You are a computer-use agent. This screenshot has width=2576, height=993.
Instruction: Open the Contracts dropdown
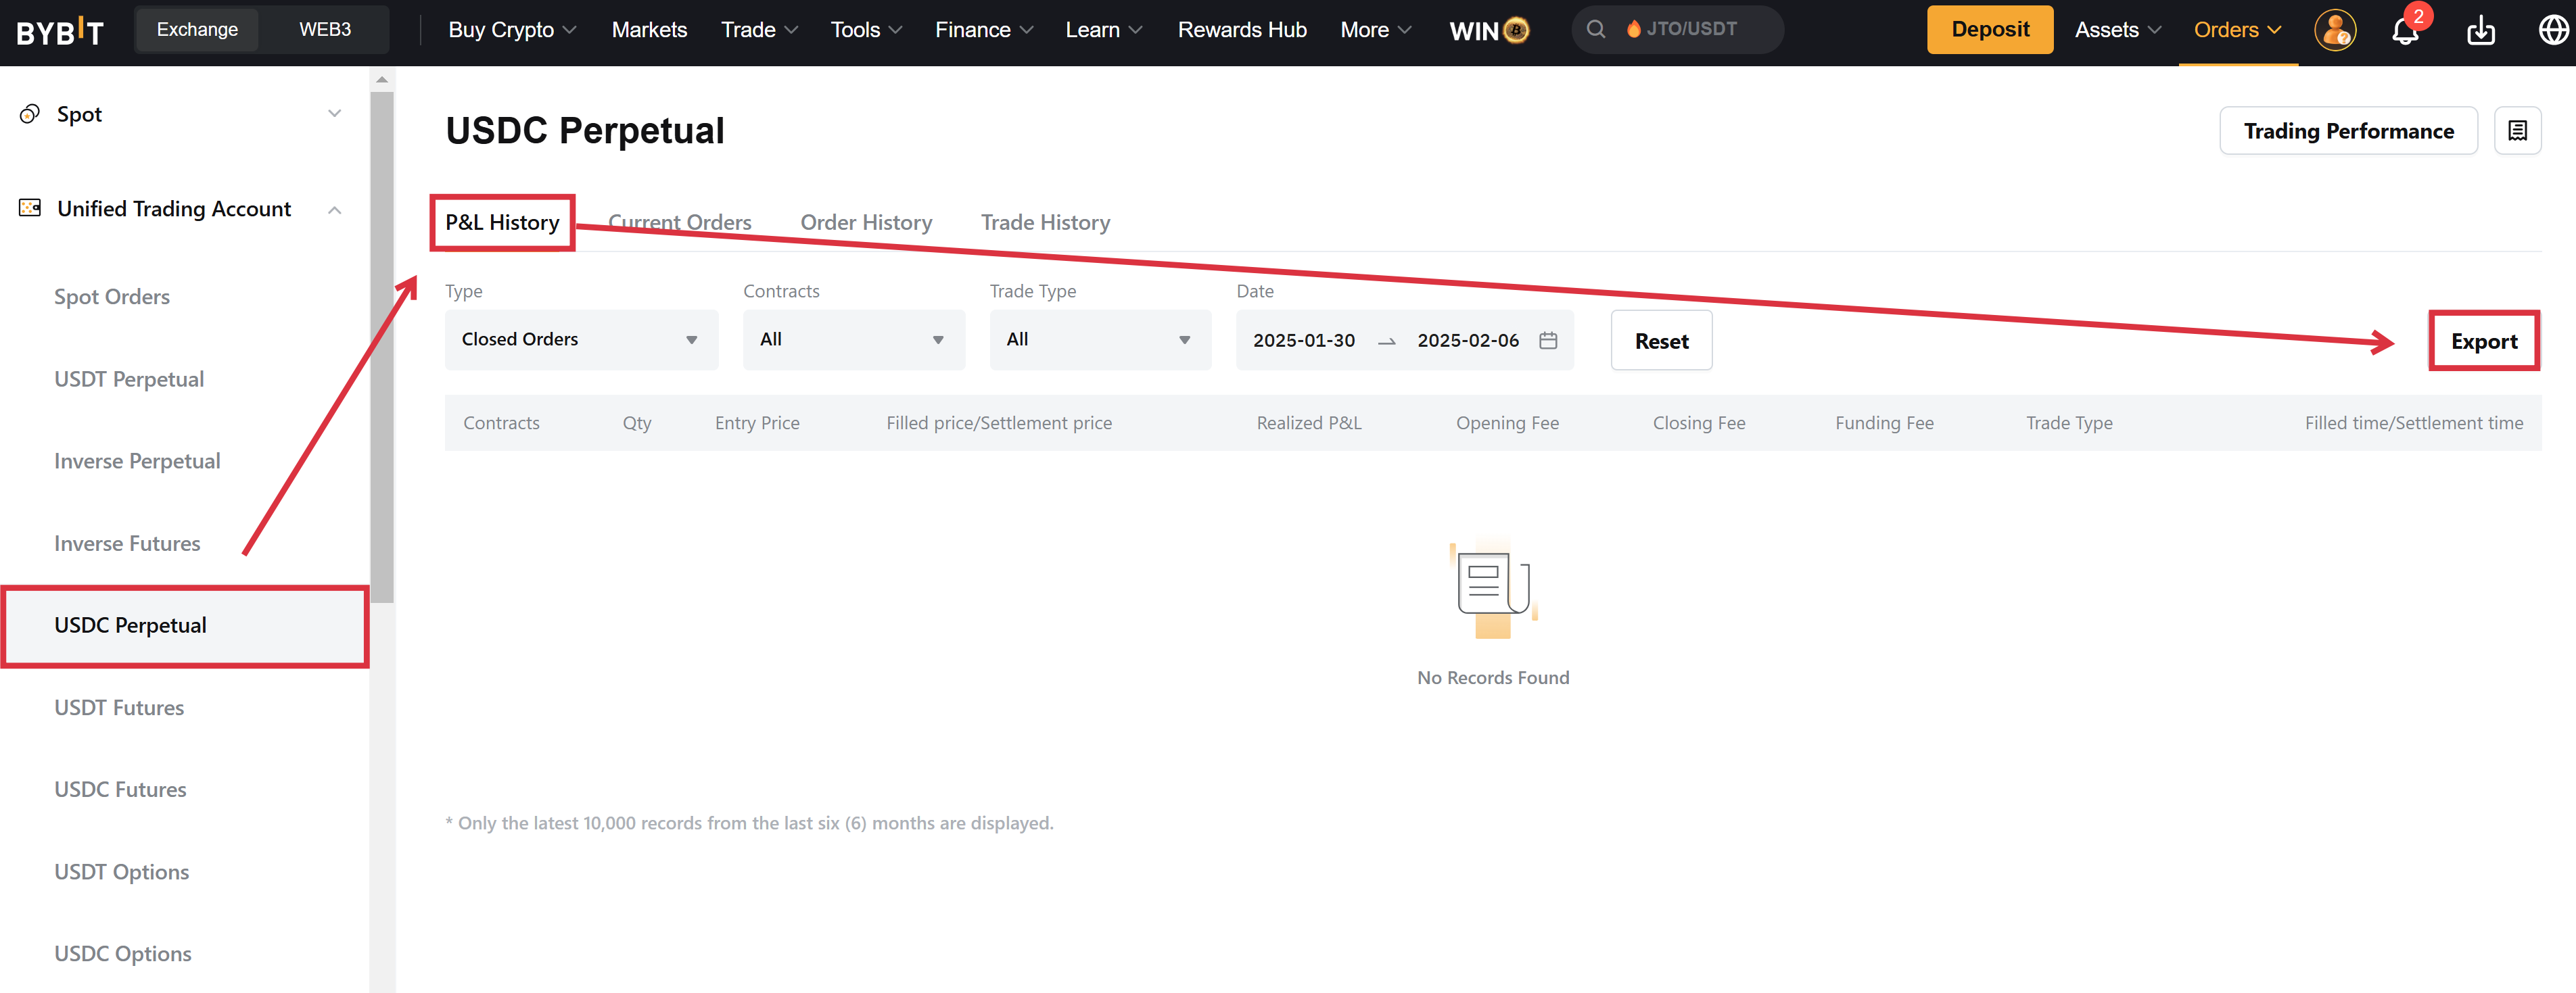point(853,340)
